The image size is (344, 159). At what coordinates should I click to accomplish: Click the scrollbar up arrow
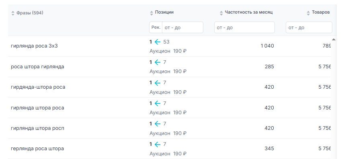pos(334,40)
